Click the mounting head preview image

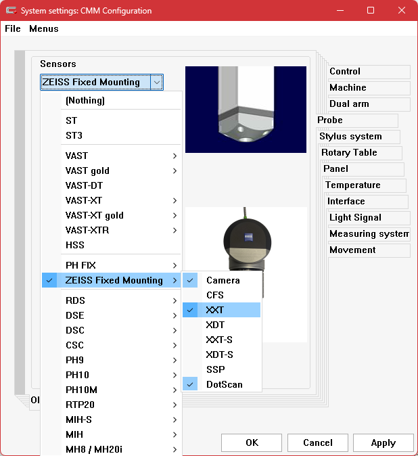[x=246, y=110]
